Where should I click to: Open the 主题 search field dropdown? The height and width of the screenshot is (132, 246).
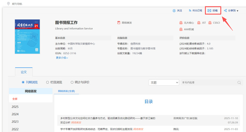click(164, 83)
